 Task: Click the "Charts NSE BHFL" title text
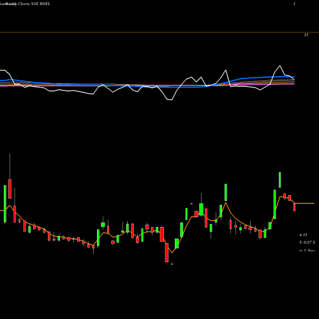tap(34, 4)
